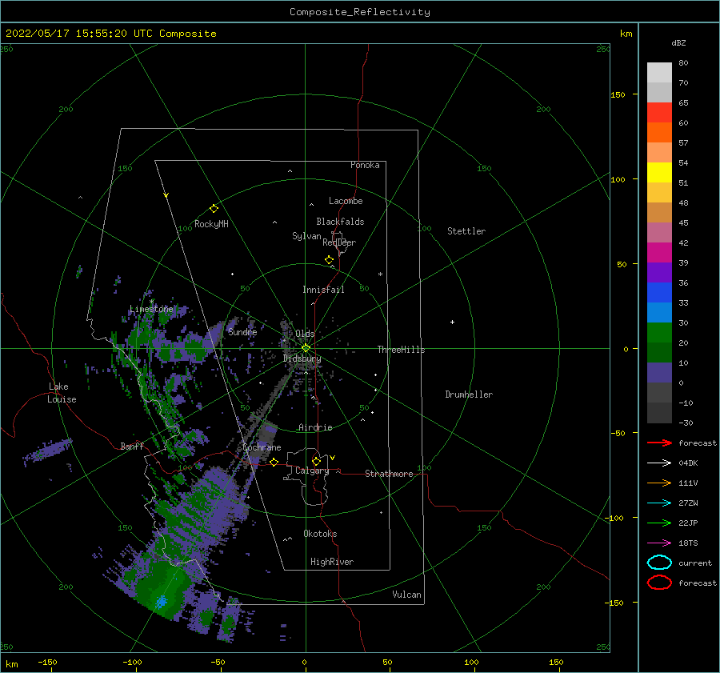Click the ThreeHills label
720x673 pixels.
click(402, 350)
